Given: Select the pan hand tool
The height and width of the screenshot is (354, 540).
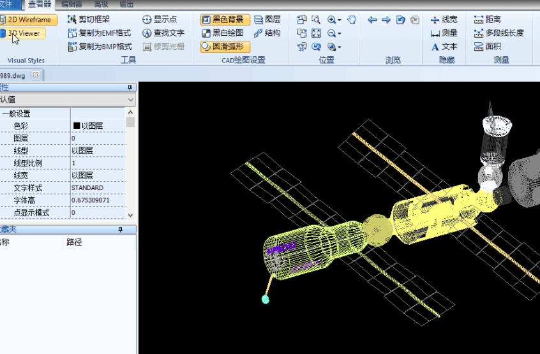Looking at the screenshot, I should click(352, 20).
